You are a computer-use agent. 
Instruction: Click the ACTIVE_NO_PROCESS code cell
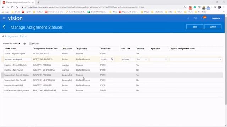click(x=43, y=59)
